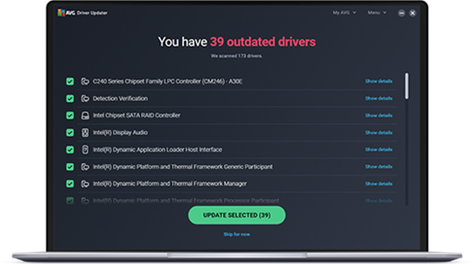Viewport: 474px width, 264px height.
Task: Click the Skip for now link
Action: click(x=237, y=234)
